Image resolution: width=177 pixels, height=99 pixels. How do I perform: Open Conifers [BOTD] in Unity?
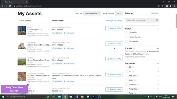114,28
